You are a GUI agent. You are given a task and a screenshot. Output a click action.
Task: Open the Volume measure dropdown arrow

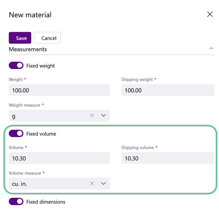coord(103,183)
